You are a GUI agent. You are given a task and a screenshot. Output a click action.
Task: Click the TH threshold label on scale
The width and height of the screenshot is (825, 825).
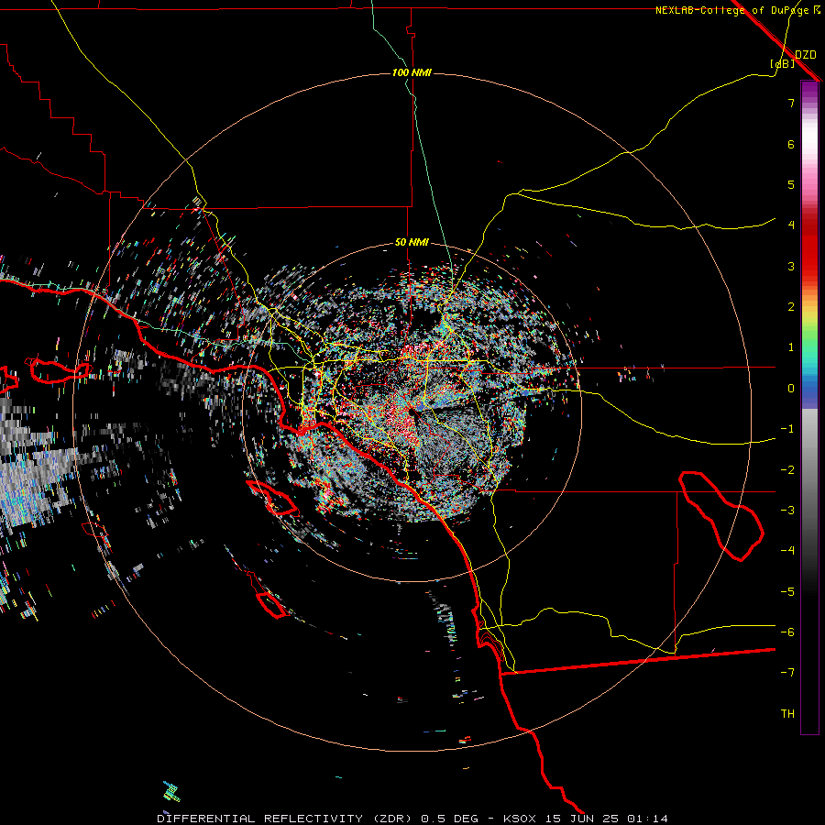787,714
